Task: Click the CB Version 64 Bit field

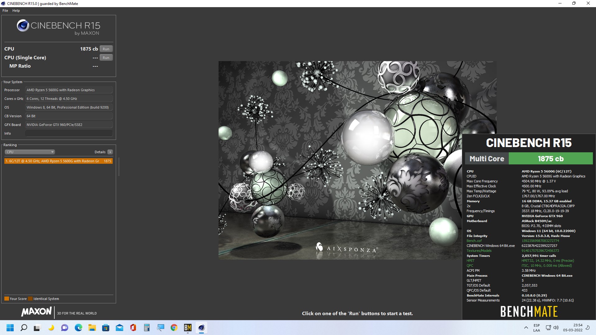Action: (x=69, y=116)
